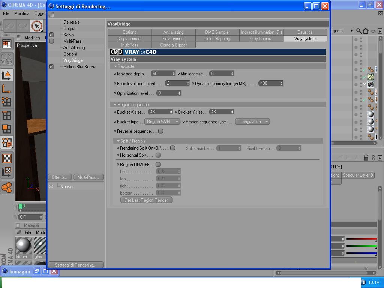384x288 pixels.
Task: Enable the Reverse sequence checkbox
Action: click(x=160, y=131)
